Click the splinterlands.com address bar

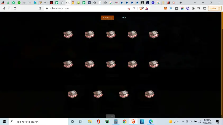85,8
